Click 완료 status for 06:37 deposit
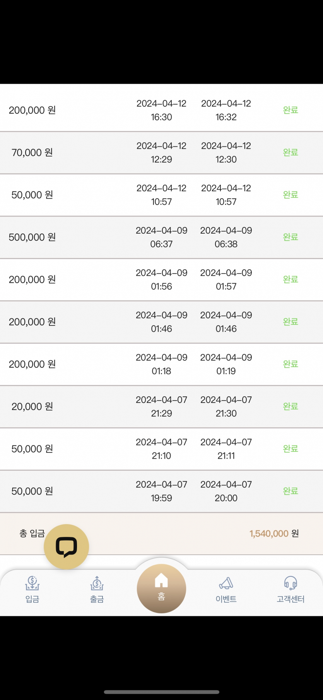 291,237
